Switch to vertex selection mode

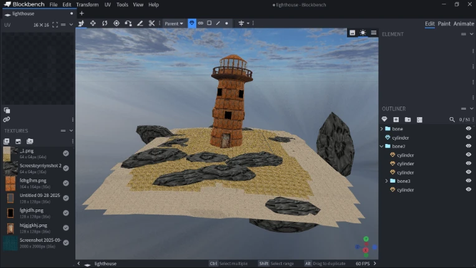coord(226,23)
